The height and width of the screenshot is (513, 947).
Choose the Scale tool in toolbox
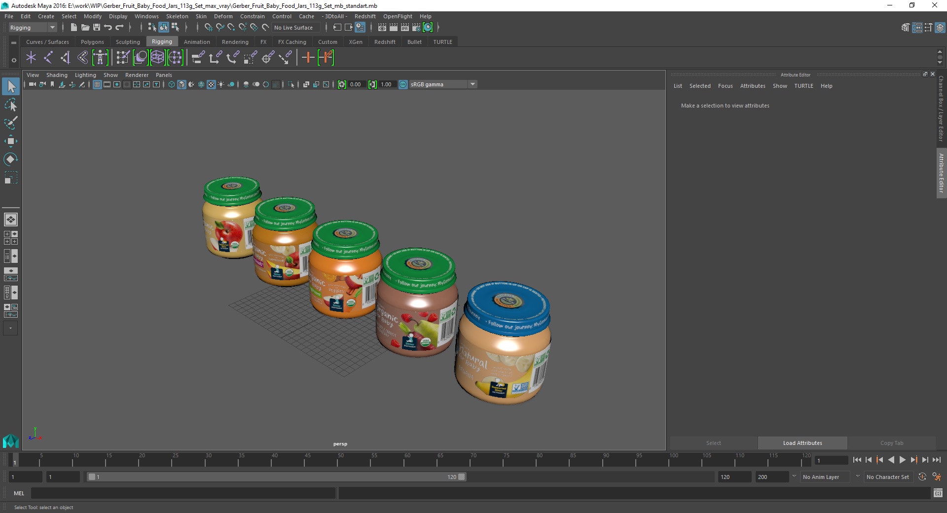tap(10, 178)
